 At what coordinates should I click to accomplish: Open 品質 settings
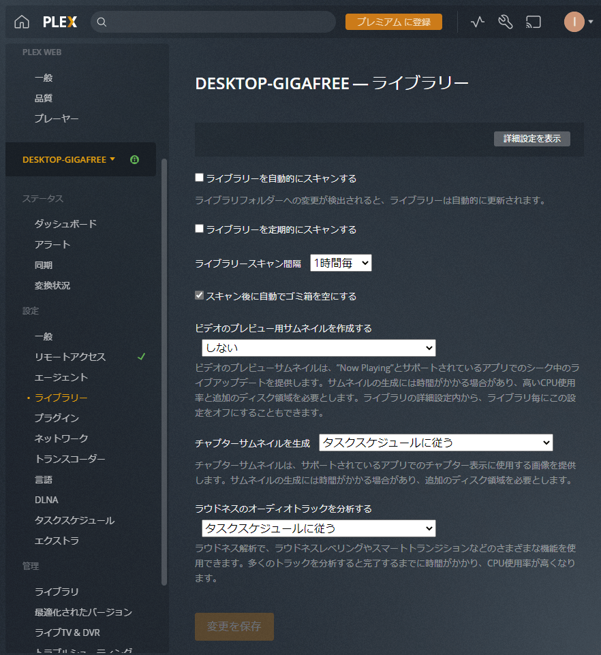(x=44, y=98)
